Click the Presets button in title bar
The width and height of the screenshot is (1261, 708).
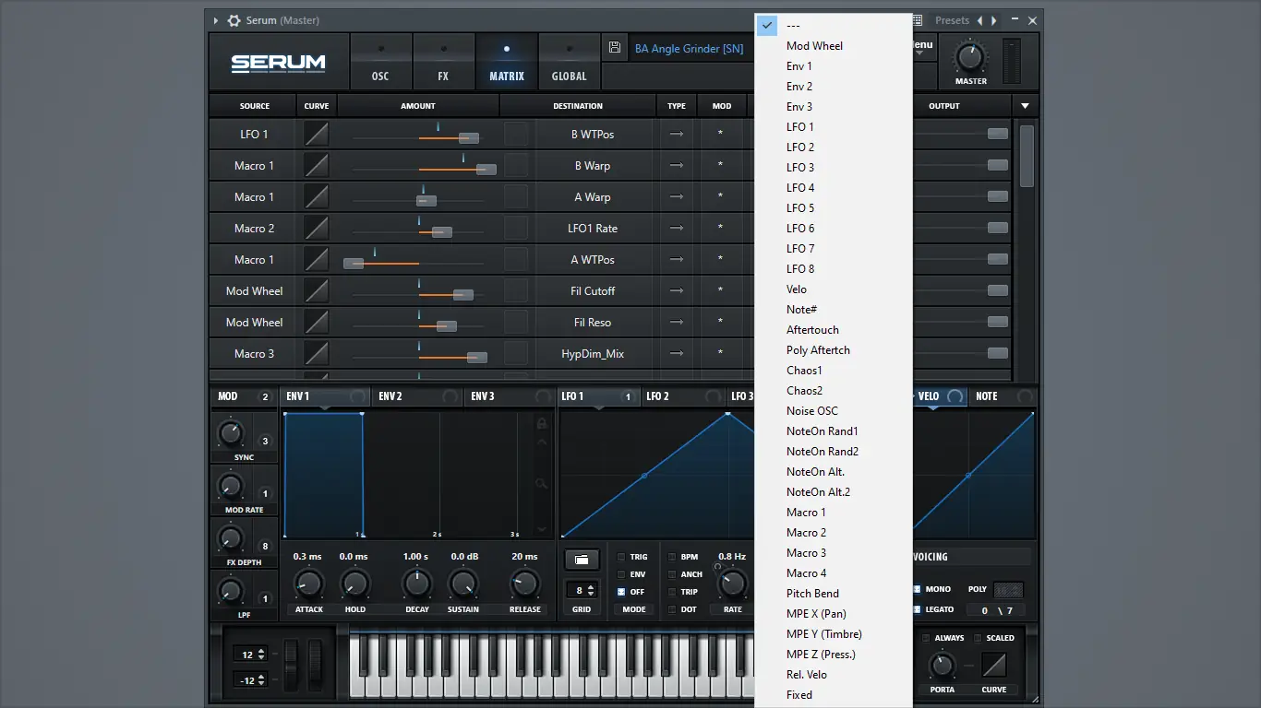(952, 20)
